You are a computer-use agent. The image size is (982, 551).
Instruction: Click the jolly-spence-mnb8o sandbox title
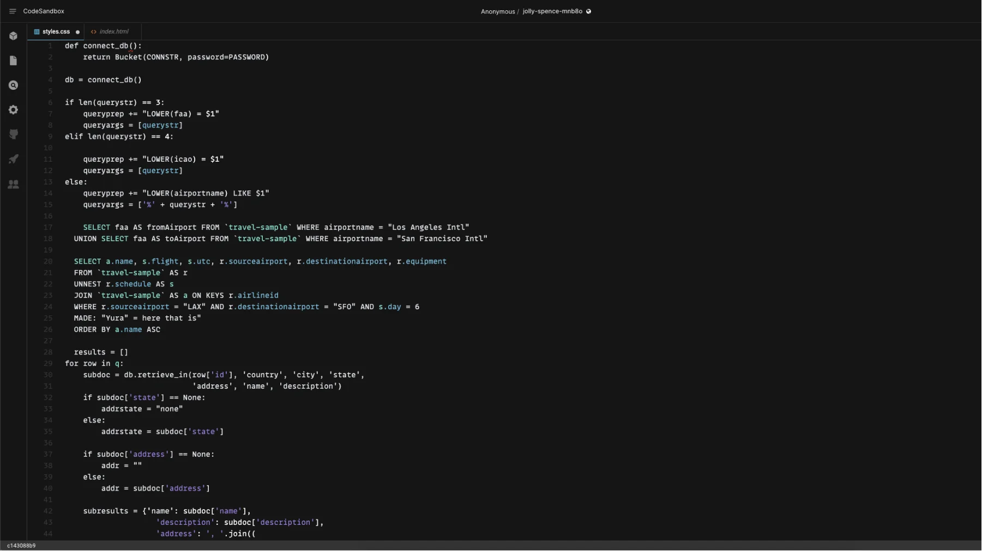(552, 11)
